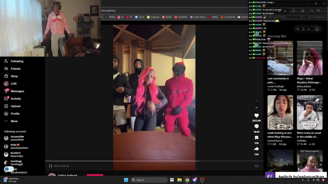
Task: Open the comments with 1849 count
Action: [257, 126]
